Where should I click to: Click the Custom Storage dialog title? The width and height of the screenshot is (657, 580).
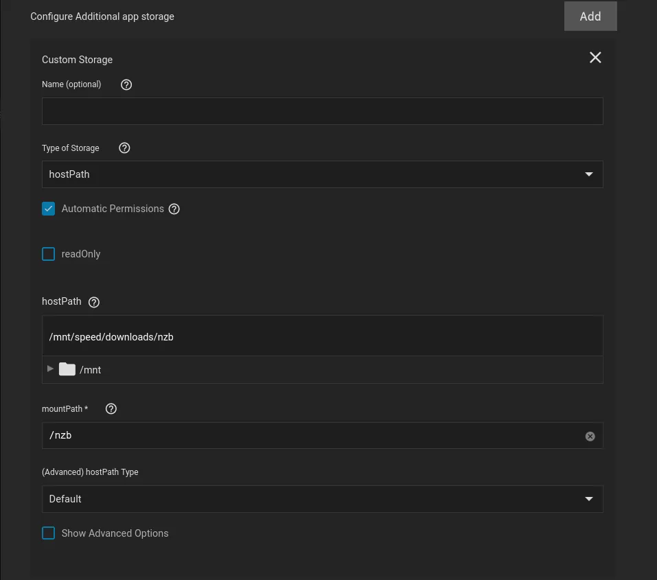(77, 60)
